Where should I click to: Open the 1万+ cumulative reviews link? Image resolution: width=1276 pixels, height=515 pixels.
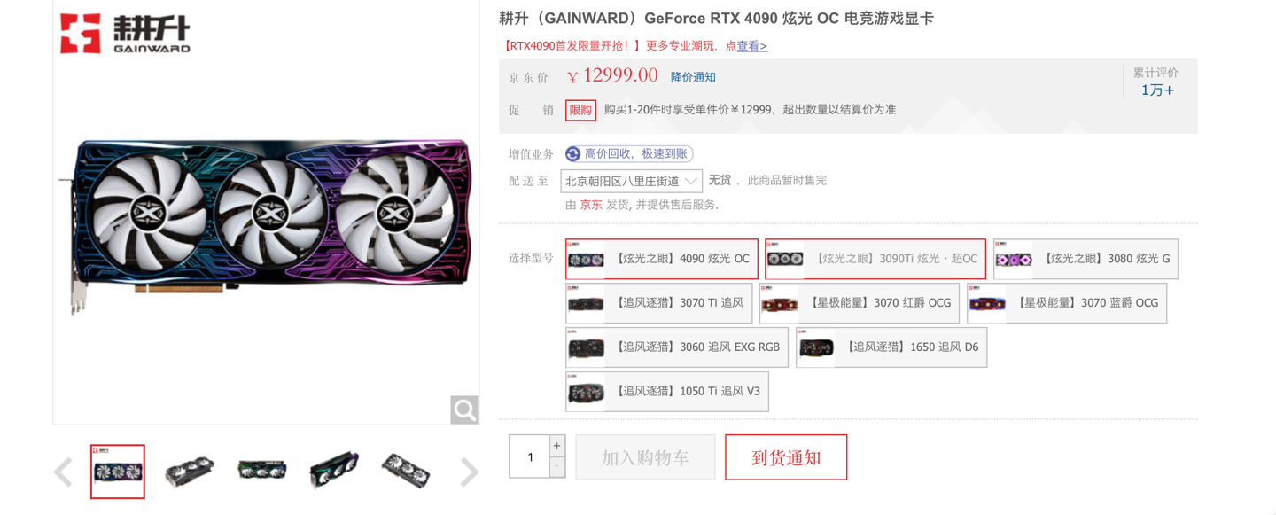click(1157, 90)
